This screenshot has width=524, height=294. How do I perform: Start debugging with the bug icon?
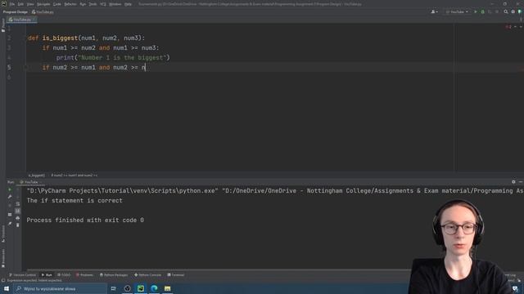[482, 12]
